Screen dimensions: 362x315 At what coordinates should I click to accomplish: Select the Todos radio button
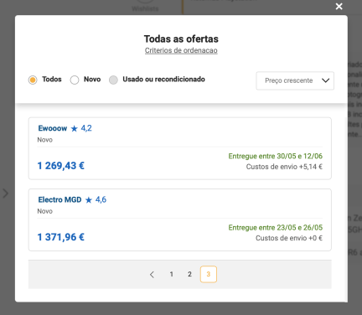(33, 80)
